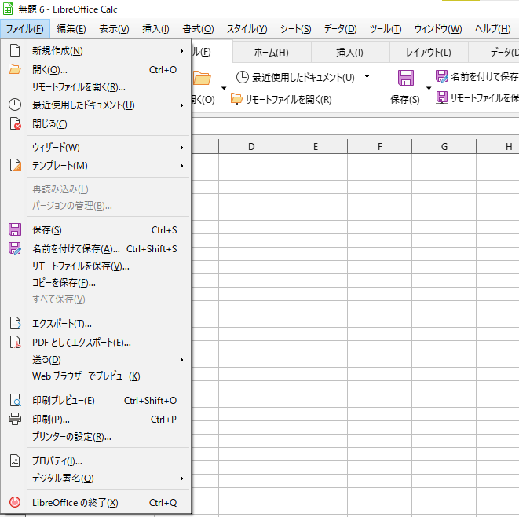Open the ツール(T) menu
The width and height of the screenshot is (519, 517).
click(x=386, y=29)
